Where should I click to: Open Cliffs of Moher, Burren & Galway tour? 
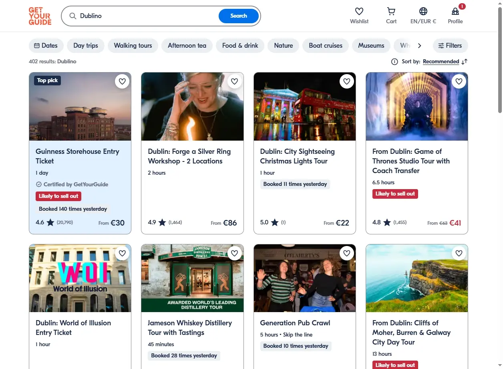pyautogui.click(x=412, y=333)
